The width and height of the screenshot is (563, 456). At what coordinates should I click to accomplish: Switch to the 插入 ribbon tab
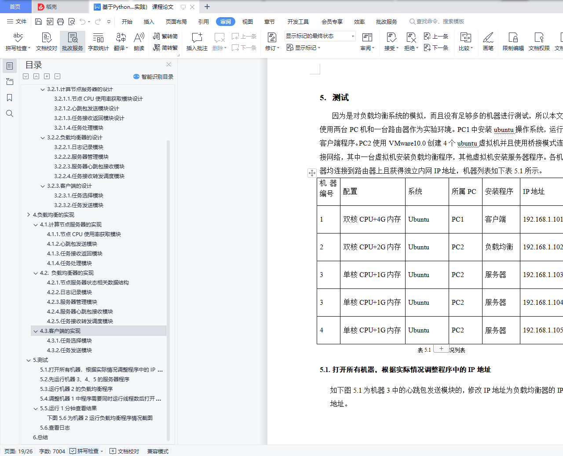click(149, 22)
